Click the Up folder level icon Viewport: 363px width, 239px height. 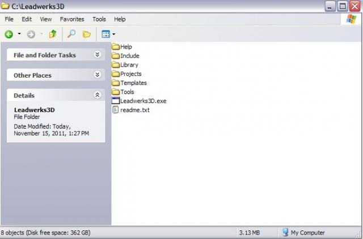tap(53, 34)
